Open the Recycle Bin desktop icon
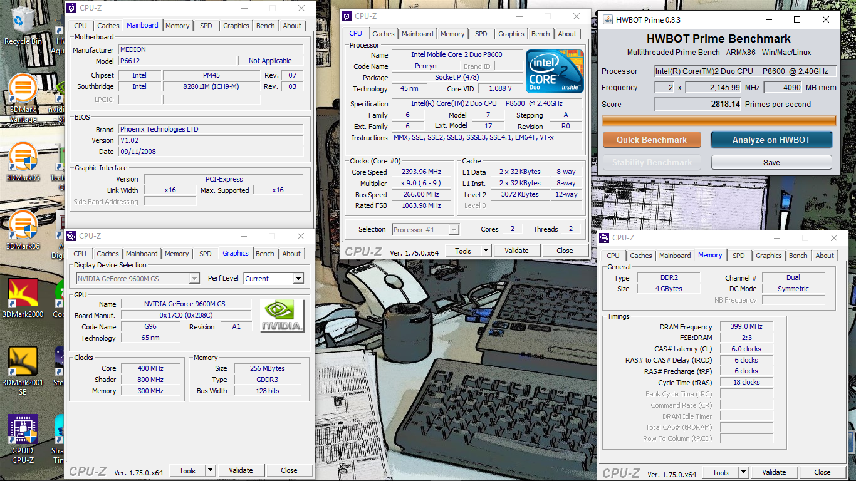 tap(23, 25)
